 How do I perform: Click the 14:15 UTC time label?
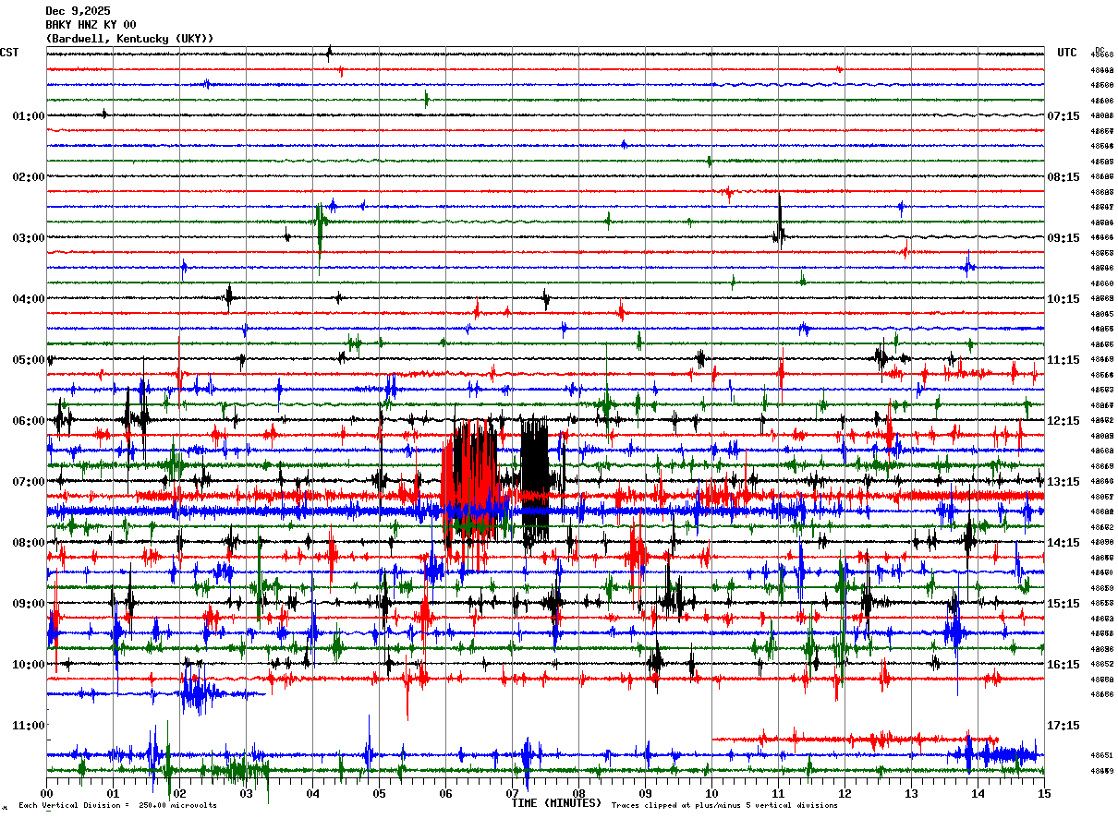pyautogui.click(x=1063, y=543)
